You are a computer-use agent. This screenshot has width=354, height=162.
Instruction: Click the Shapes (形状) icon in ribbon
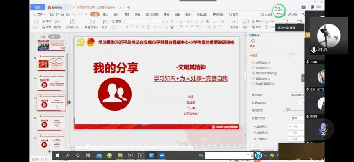click(246, 22)
